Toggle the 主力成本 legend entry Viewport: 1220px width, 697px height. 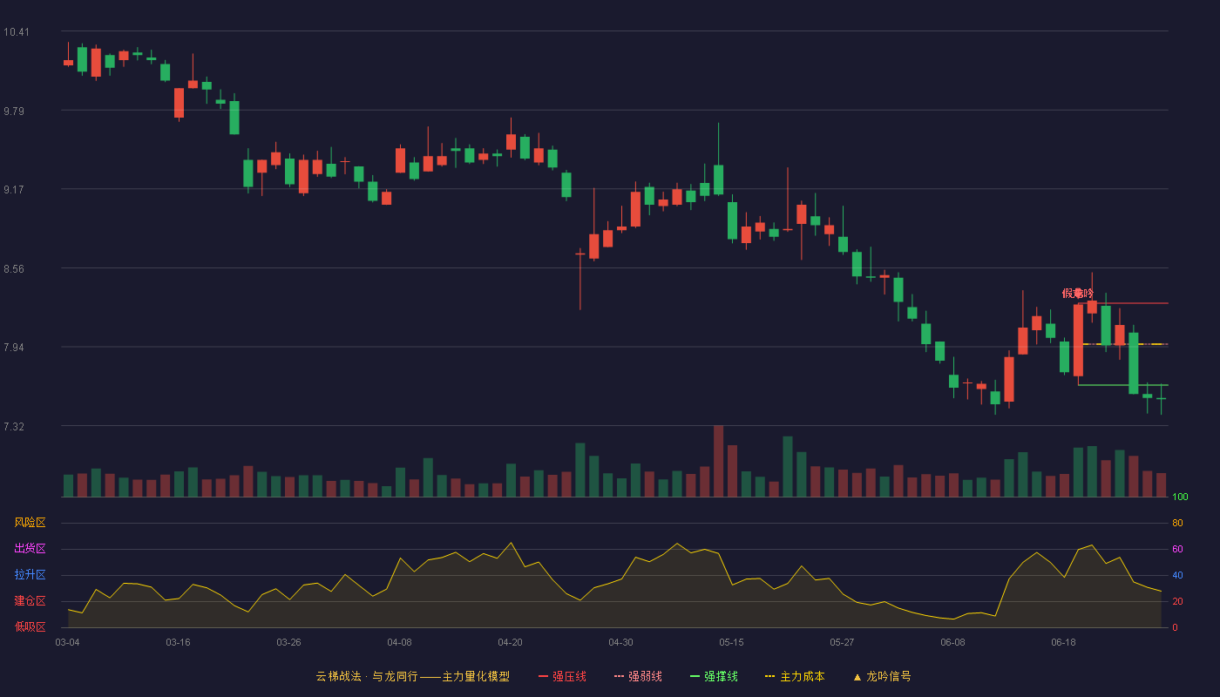point(795,676)
